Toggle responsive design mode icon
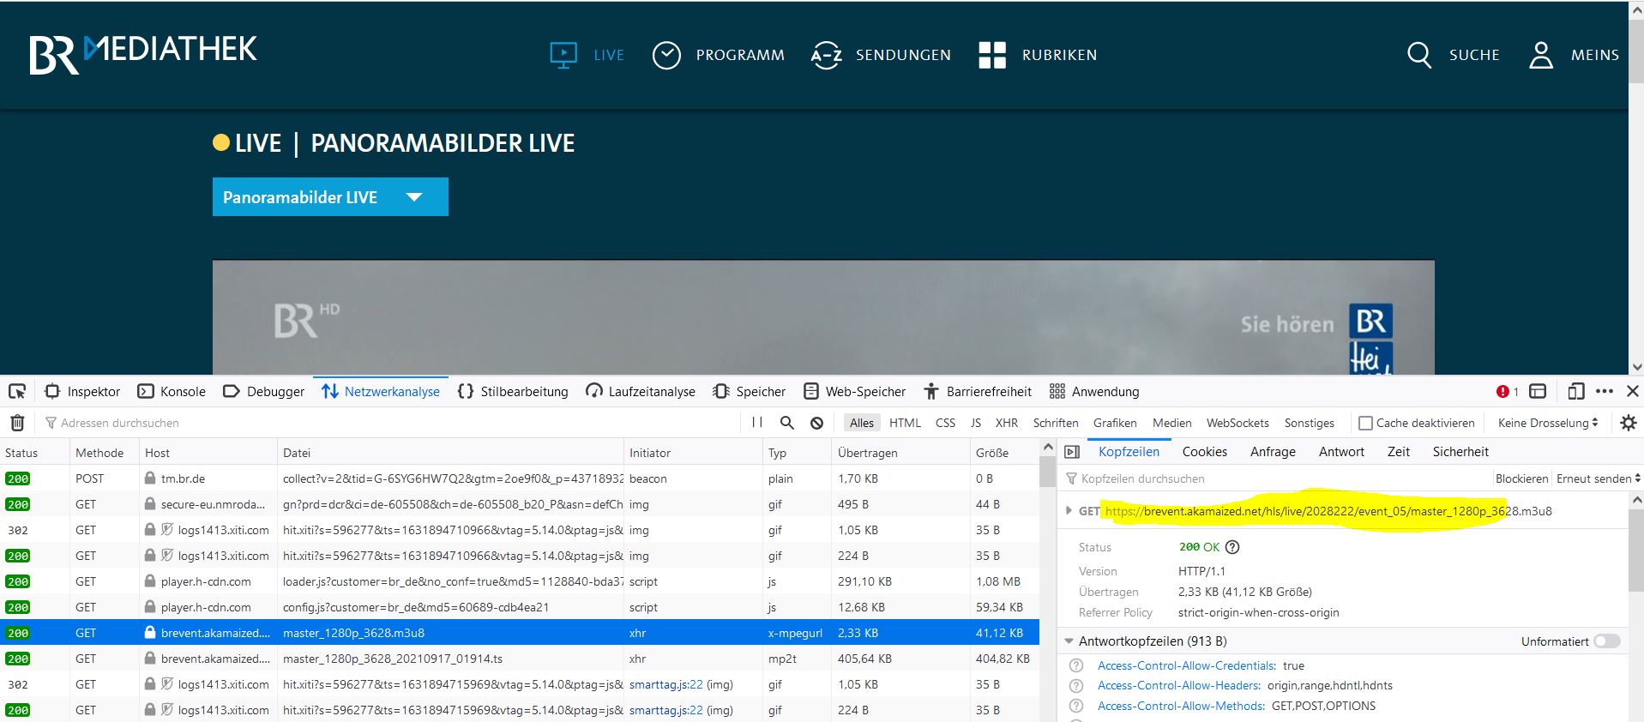Screen dimensions: 1644x722 coord(1575,391)
